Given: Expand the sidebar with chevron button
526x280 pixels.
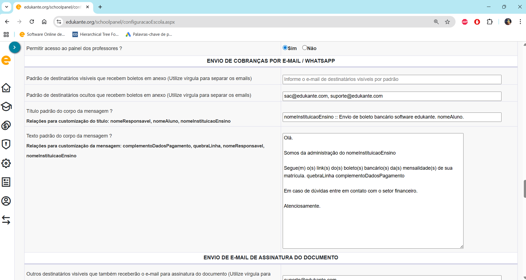Looking at the screenshot, I should point(15,47).
